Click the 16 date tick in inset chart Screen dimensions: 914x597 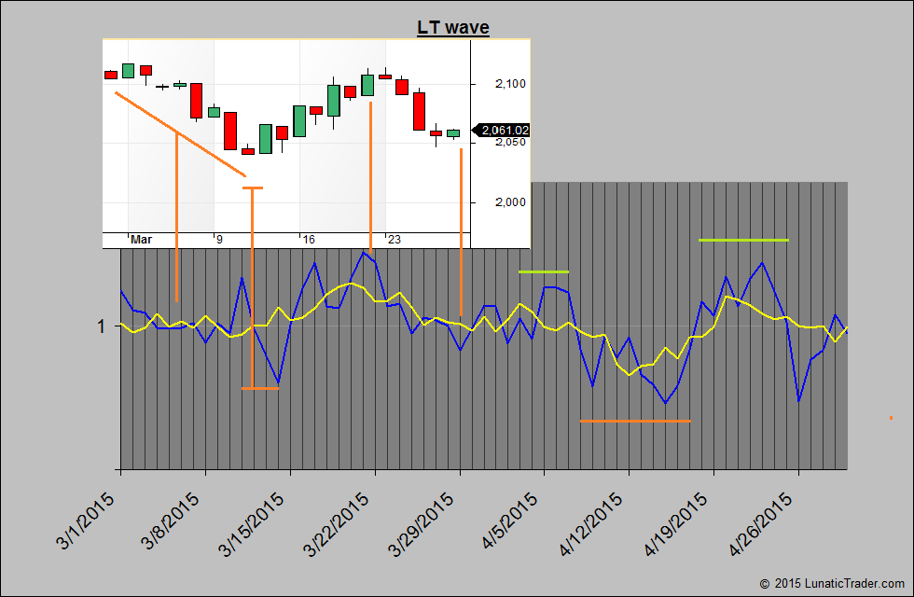click(x=308, y=240)
